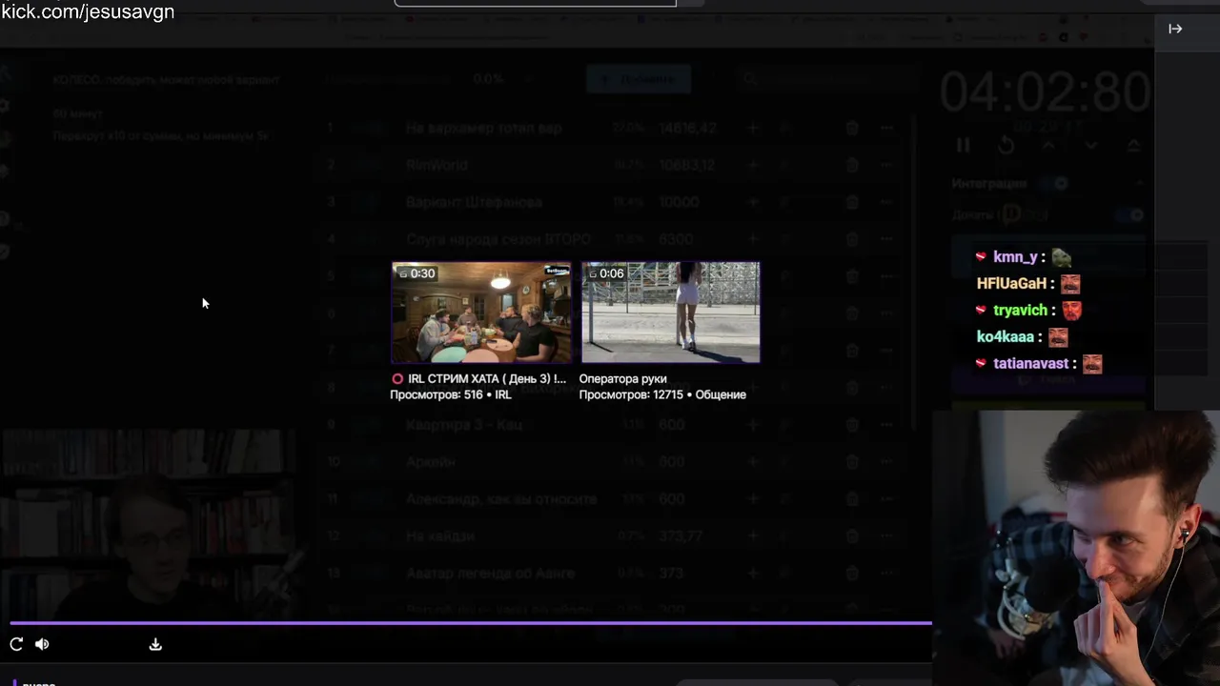Open chat user tatianavast
1220x686 pixels.
coord(1030,363)
